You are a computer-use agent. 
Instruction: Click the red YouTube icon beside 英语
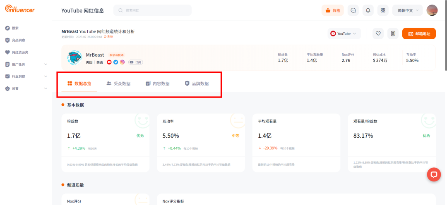[109, 62]
